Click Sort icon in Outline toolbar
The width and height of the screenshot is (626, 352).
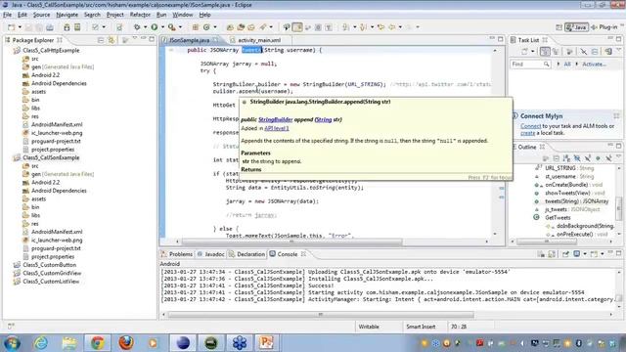coord(566,158)
